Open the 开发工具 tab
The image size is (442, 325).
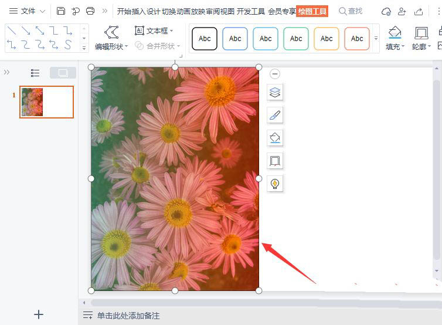click(251, 11)
